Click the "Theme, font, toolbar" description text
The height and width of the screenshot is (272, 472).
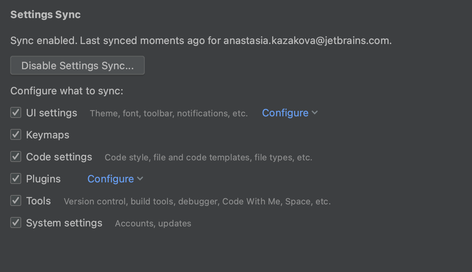[x=168, y=114]
